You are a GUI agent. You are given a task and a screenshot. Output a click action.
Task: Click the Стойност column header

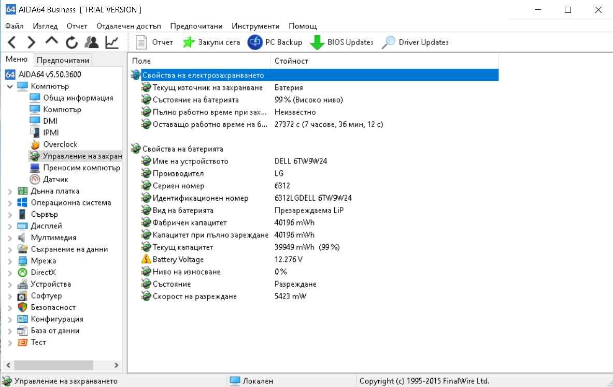384,61
